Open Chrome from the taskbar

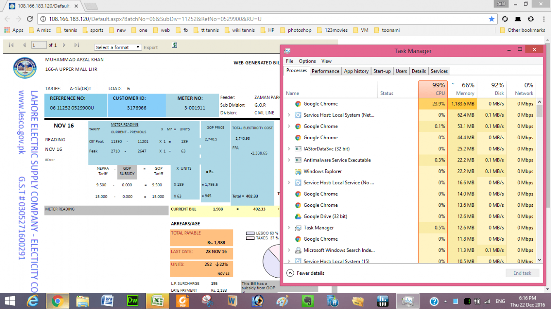click(x=57, y=301)
